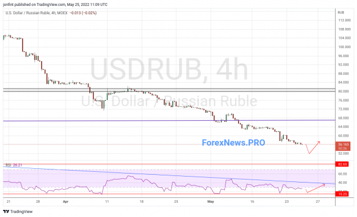Screen dimensions: 357x217
Task: Click the 'RSI 26.21' indicator label
Action: pyautogui.click(x=14, y=165)
